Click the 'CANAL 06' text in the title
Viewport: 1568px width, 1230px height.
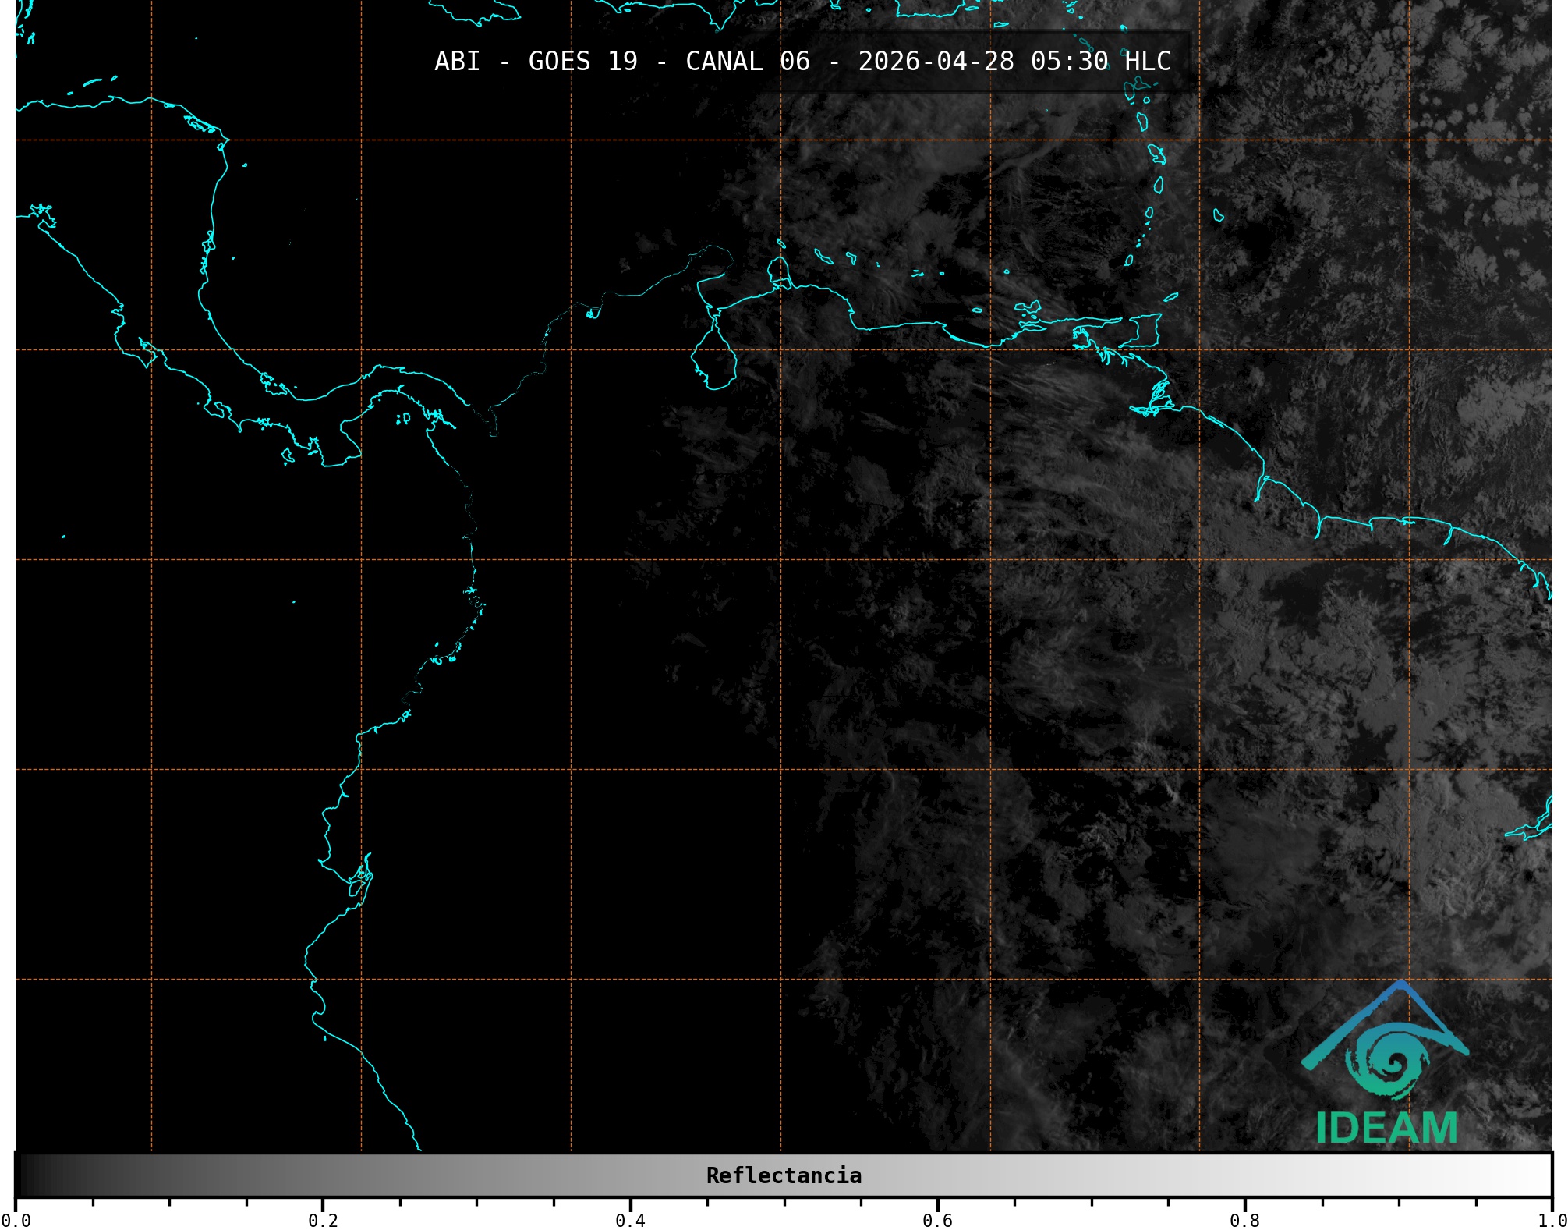[x=747, y=62]
